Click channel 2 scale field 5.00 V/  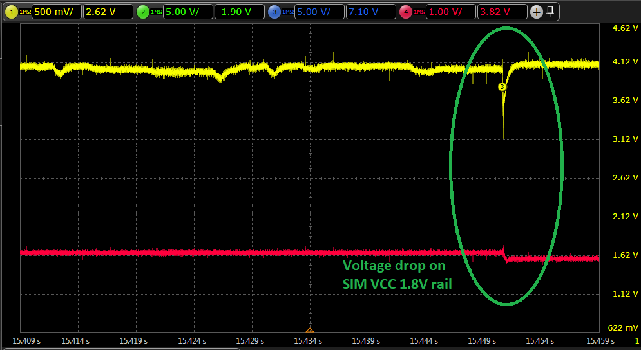pos(188,12)
